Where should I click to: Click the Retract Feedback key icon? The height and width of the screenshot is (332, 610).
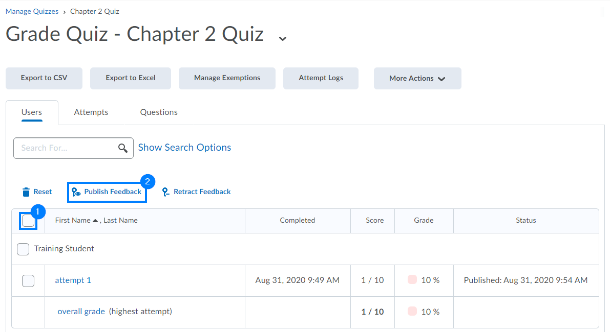pyautogui.click(x=165, y=192)
